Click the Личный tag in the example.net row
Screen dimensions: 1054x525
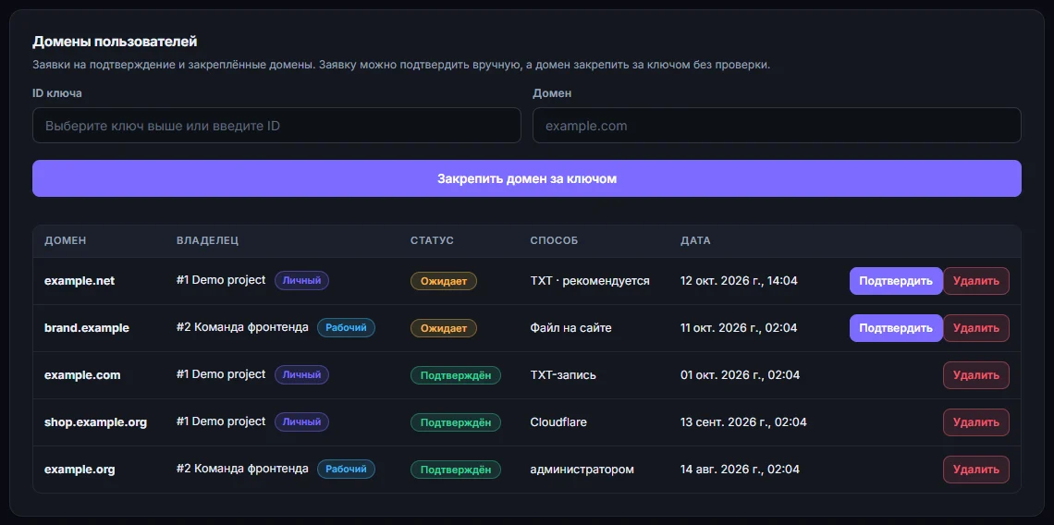pos(301,280)
